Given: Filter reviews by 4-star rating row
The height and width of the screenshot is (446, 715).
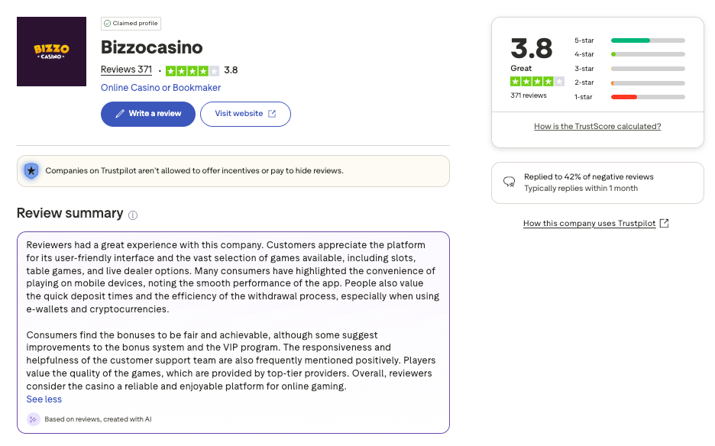Looking at the screenshot, I should [x=647, y=54].
